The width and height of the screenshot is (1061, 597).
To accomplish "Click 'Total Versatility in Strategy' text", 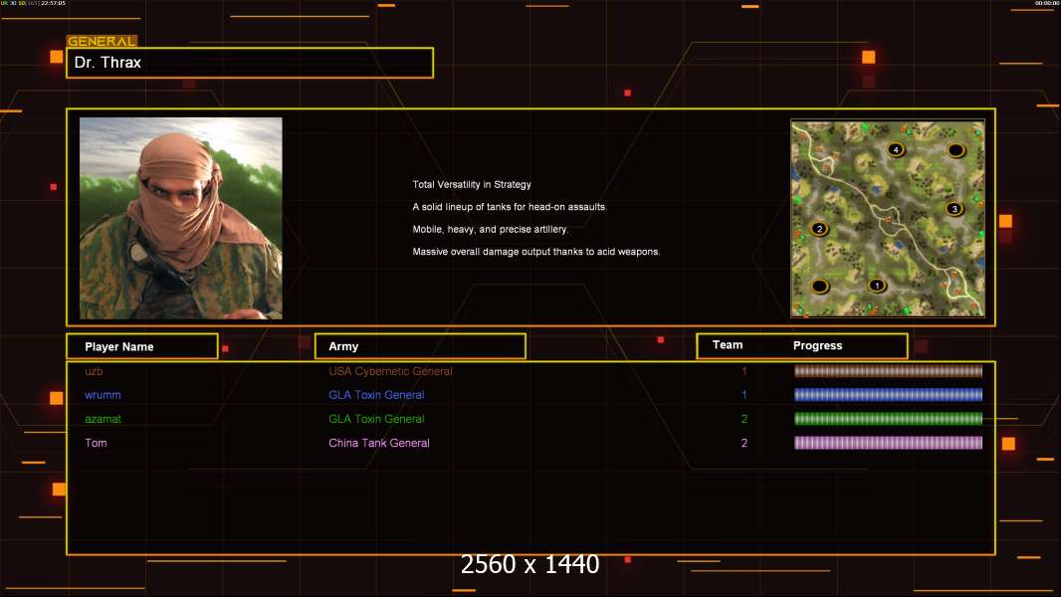I will [x=472, y=185].
